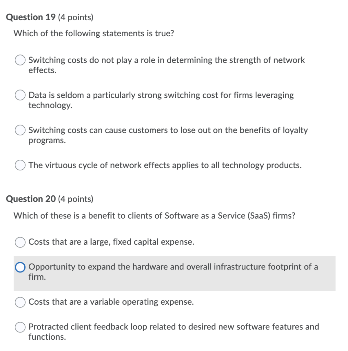Click the '(4 points)' label beside Question 19

76,17
